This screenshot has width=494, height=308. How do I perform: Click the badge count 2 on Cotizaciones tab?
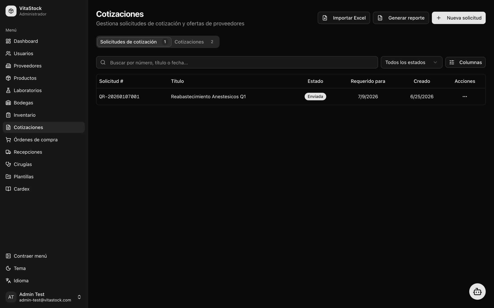[x=212, y=42]
